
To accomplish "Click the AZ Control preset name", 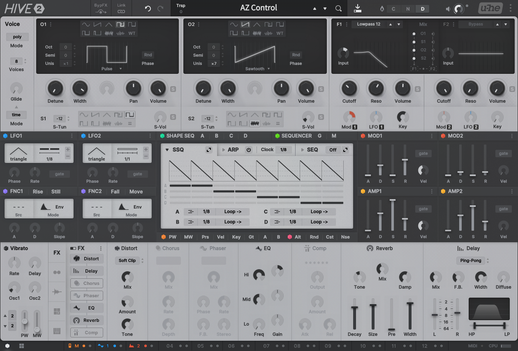I will tap(259, 8).
